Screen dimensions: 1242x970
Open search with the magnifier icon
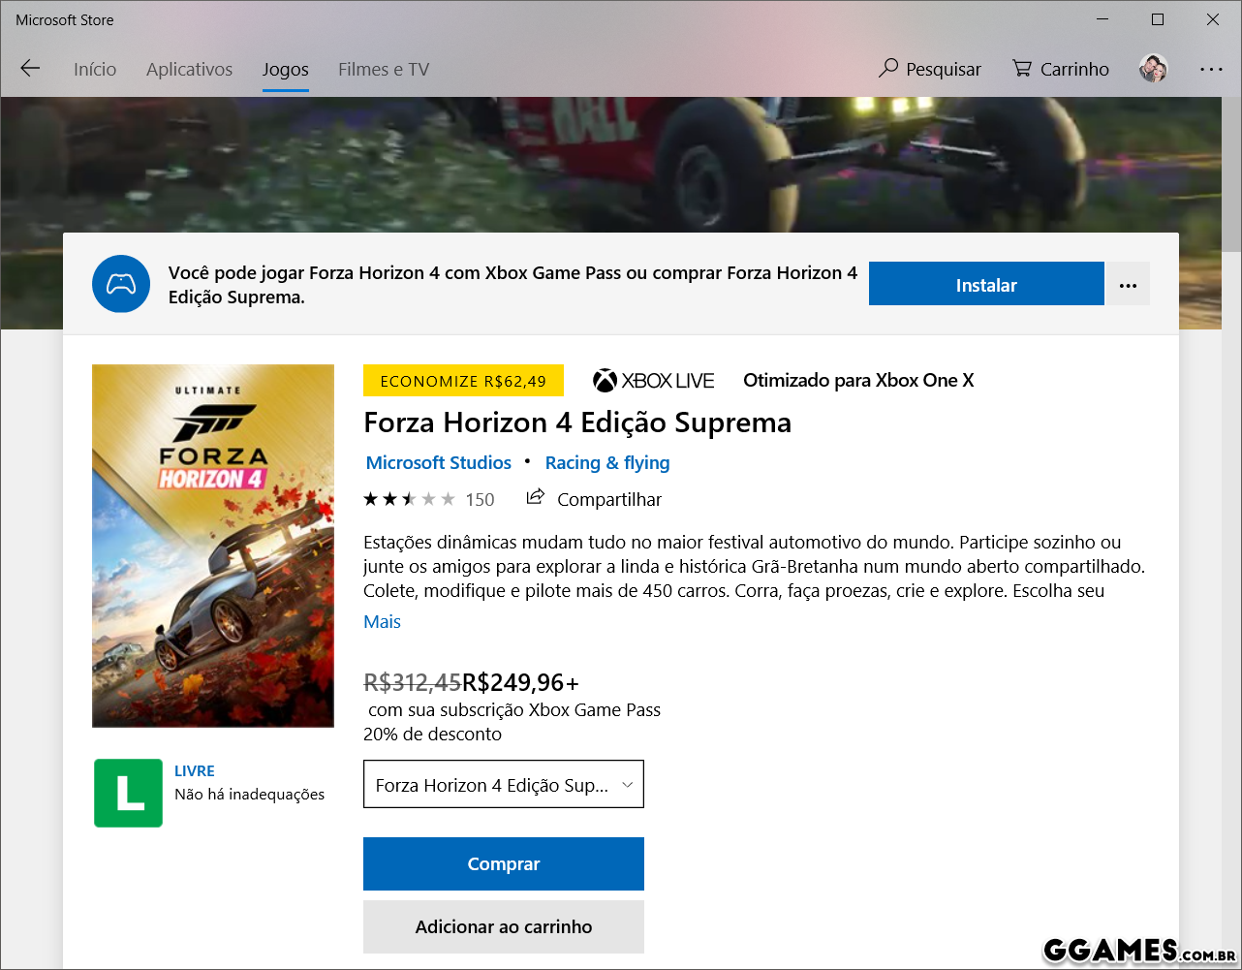pos(888,69)
